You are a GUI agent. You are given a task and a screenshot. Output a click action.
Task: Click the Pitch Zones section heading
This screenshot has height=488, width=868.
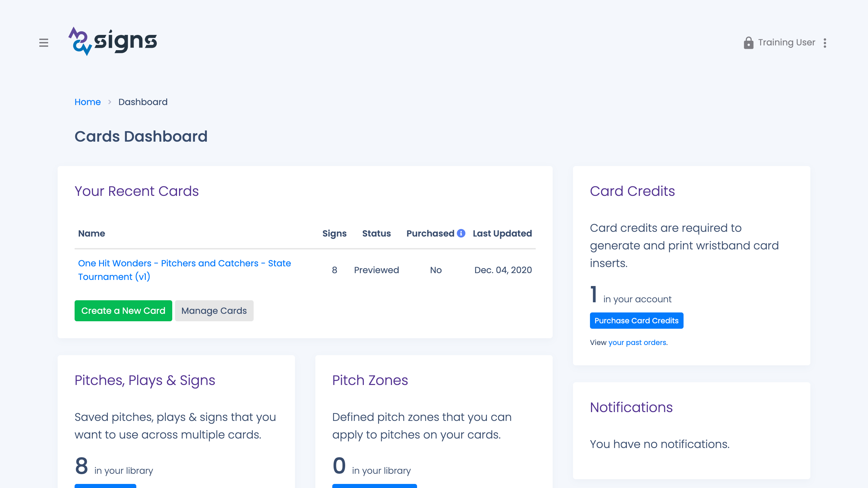pos(370,380)
